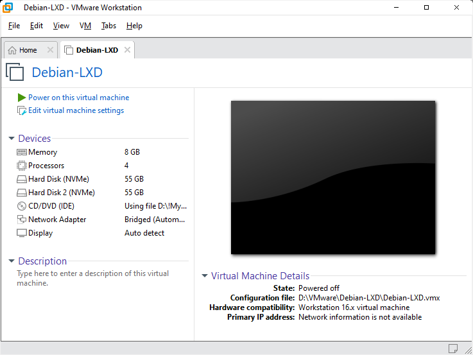Open the File menu
The width and height of the screenshot is (473, 355).
(x=14, y=26)
